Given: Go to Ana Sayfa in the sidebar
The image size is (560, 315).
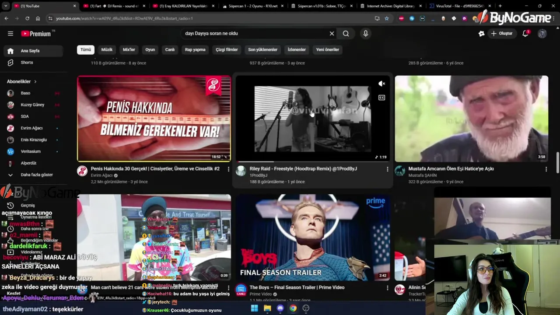Looking at the screenshot, I should pos(33,51).
